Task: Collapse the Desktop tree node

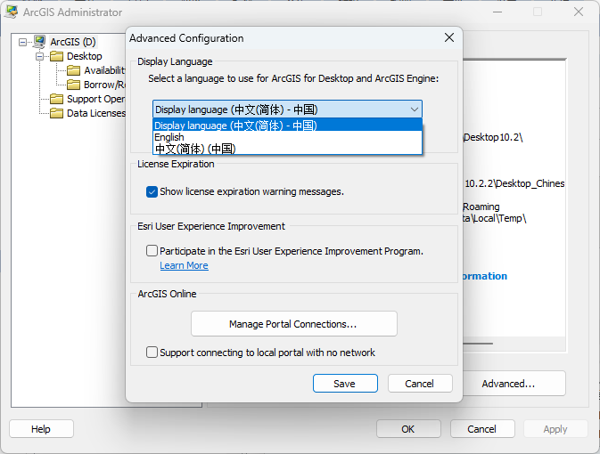Action: click(x=39, y=57)
